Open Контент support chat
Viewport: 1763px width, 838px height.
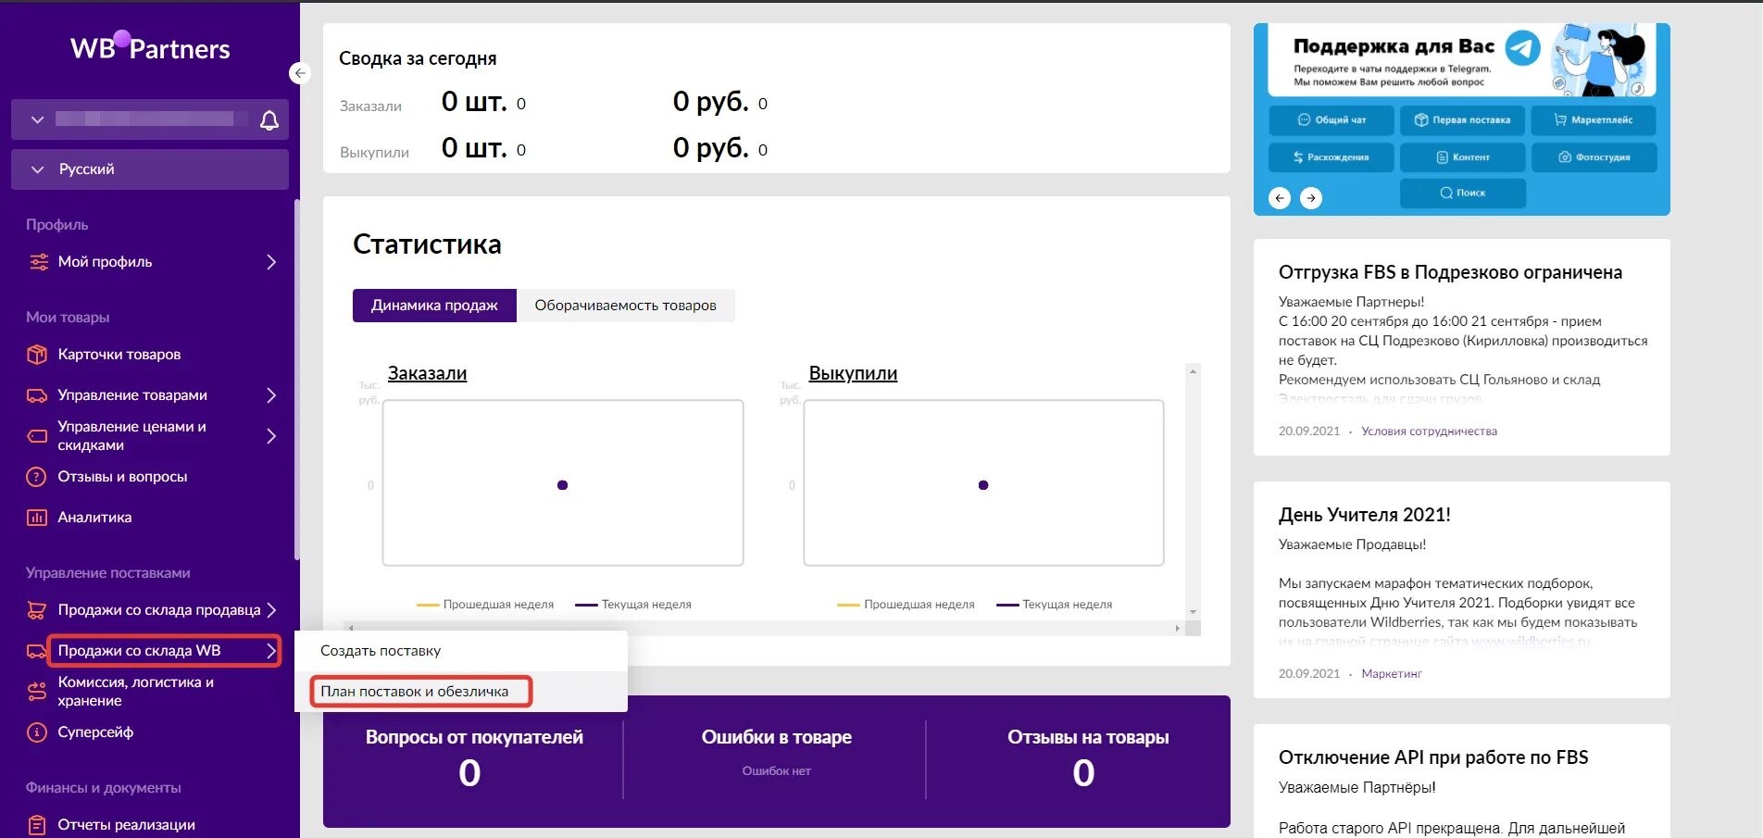(1462, 157)
